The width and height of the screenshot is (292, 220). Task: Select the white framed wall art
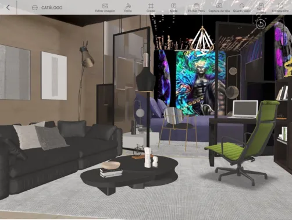click(x=54, y=75)
